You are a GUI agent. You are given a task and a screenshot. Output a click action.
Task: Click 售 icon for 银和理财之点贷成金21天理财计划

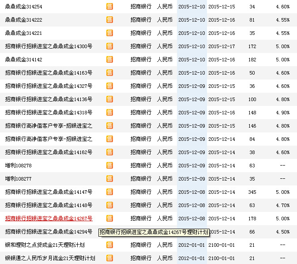(x=109, y=245)
